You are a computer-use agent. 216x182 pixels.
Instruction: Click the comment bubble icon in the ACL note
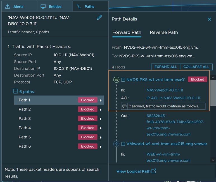(x=125, y=106)
